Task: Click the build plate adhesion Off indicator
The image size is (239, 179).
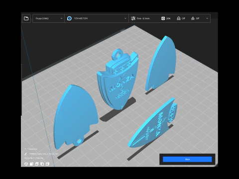Action: (195, 18)
